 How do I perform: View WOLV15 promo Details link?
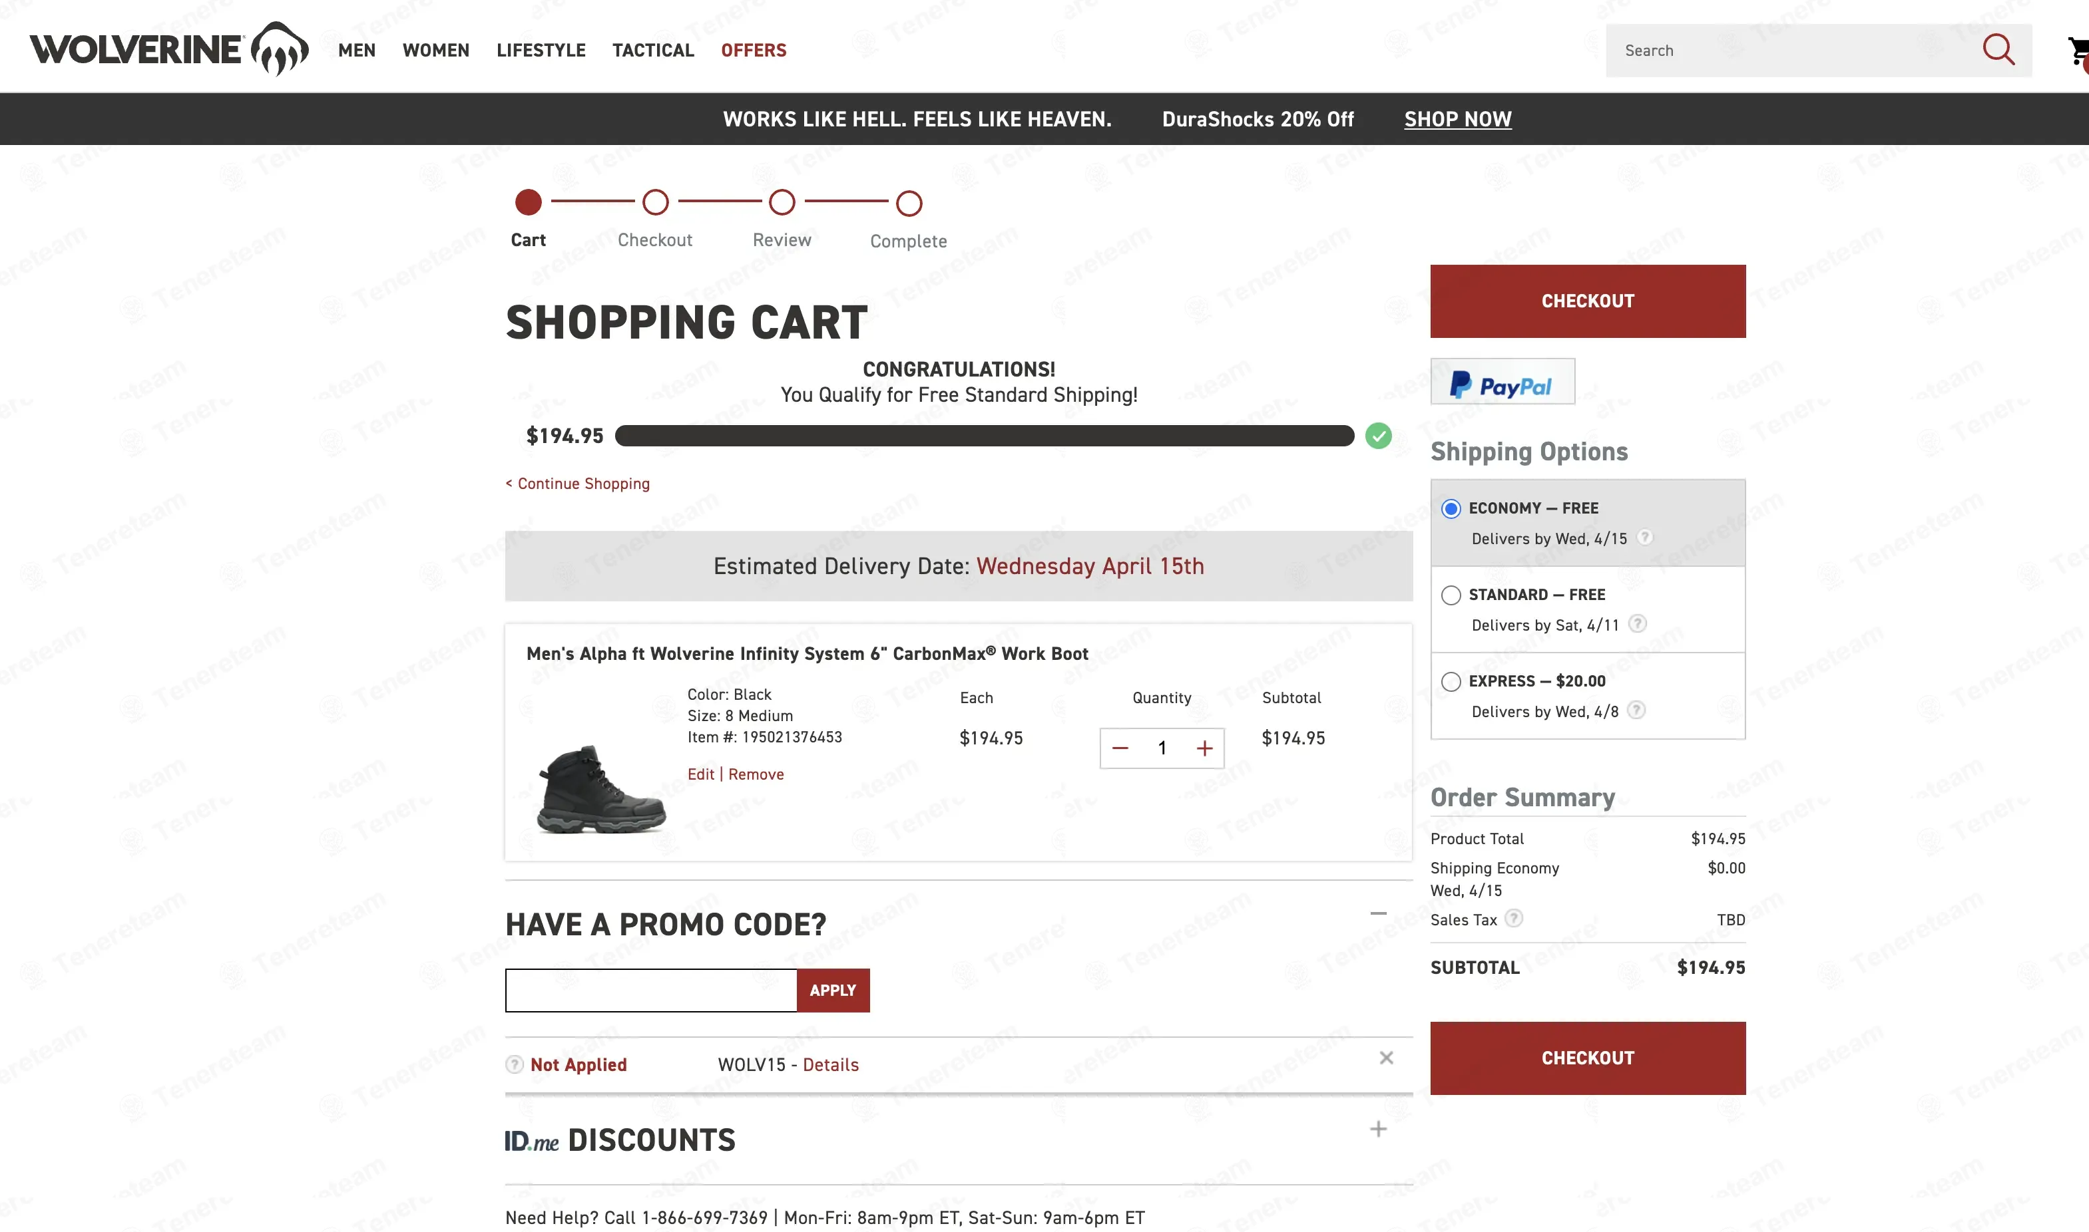coord(831,1065)
